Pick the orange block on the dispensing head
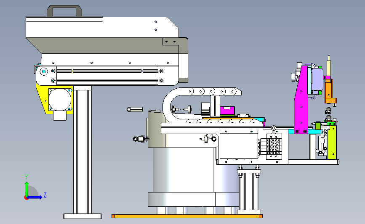This screenshot has width=365, height=224. (x=329, y=91)
